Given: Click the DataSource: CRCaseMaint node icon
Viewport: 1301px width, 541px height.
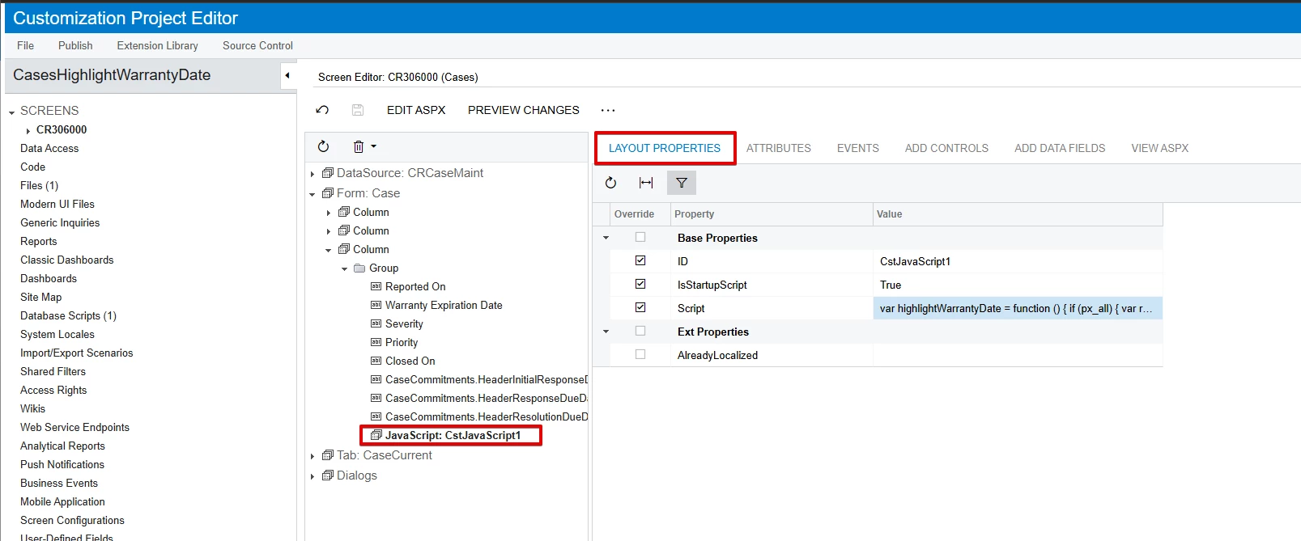Looking at the screenshot, I should click(x=327, y=173).
